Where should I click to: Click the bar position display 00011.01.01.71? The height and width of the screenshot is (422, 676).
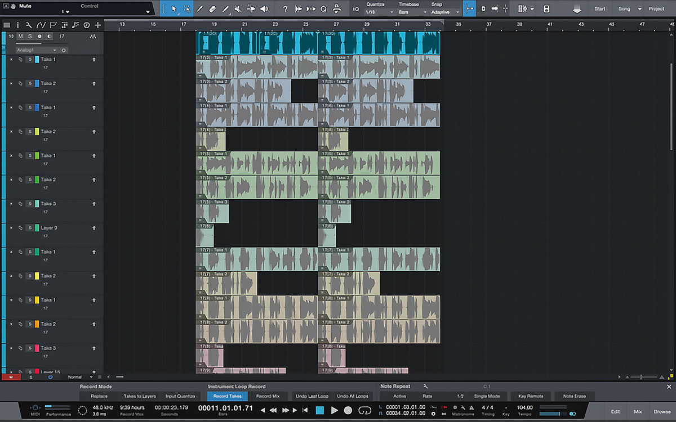click(225, 407)
